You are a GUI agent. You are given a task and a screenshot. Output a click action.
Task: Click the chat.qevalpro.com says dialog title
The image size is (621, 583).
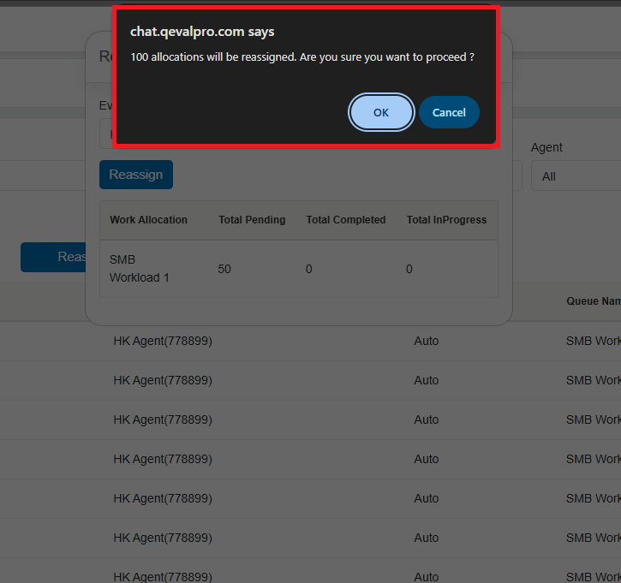202,32
